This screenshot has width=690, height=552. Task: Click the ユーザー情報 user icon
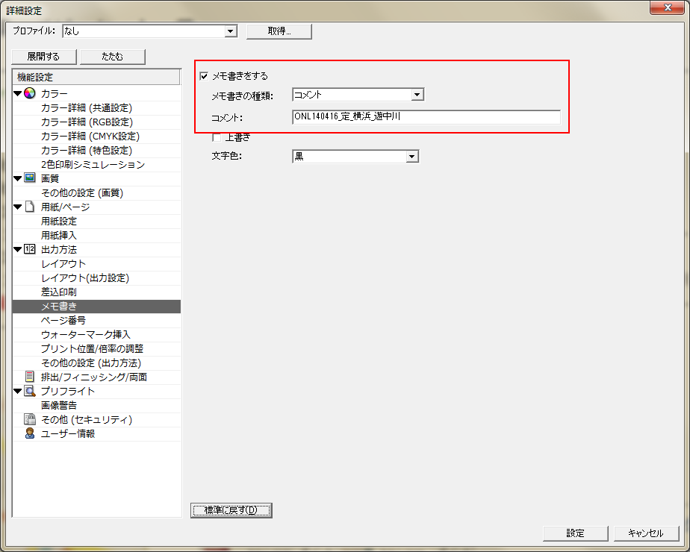[x=30, y=433]
